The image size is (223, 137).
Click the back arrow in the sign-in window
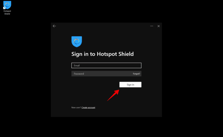coord(54,26)
